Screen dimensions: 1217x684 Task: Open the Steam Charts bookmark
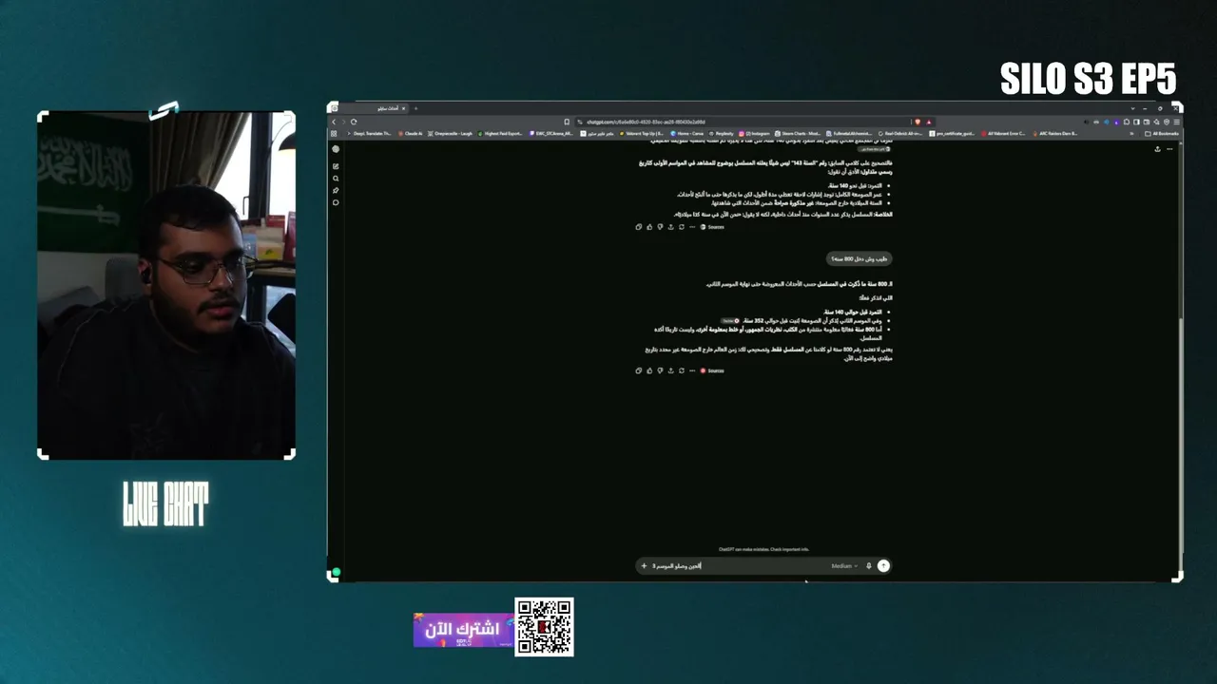[798, 134]
